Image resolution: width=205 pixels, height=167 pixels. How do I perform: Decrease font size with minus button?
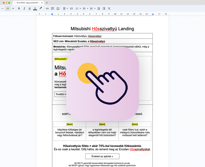pos(2,9)
